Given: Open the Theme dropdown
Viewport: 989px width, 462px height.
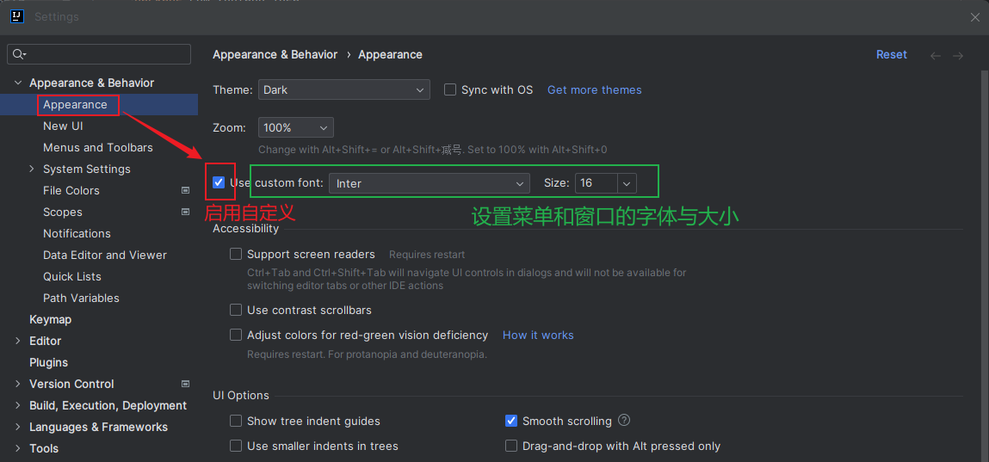Looking at the screenshot, I should pyautogui.click(x=343, y=89).
